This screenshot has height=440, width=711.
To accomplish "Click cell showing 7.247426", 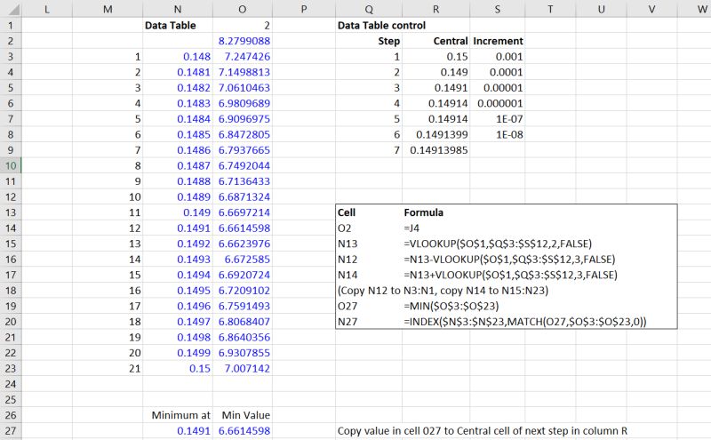I will [243, 57].
